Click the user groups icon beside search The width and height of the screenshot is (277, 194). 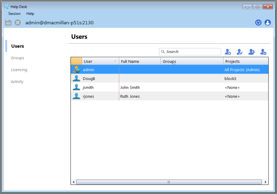[x=251, y=52]
